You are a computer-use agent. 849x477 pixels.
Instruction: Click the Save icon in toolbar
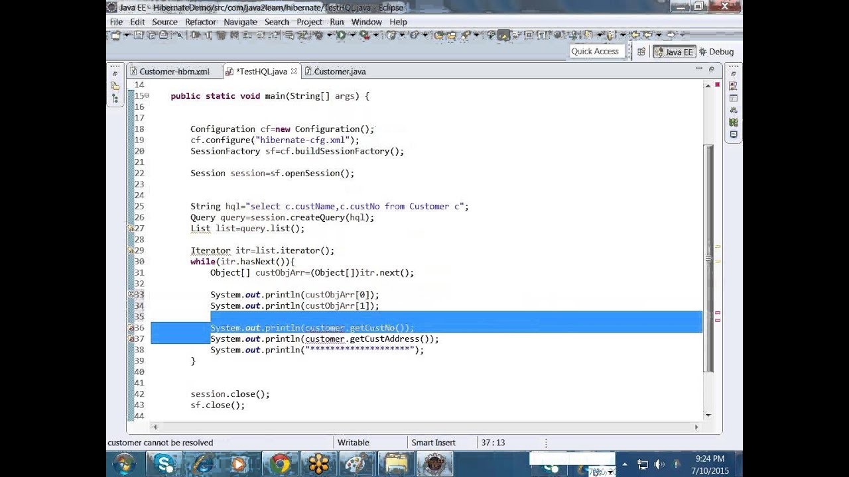point(137,35)
